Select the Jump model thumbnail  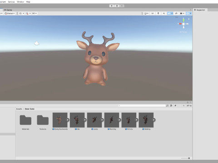(x=94, y=120)
